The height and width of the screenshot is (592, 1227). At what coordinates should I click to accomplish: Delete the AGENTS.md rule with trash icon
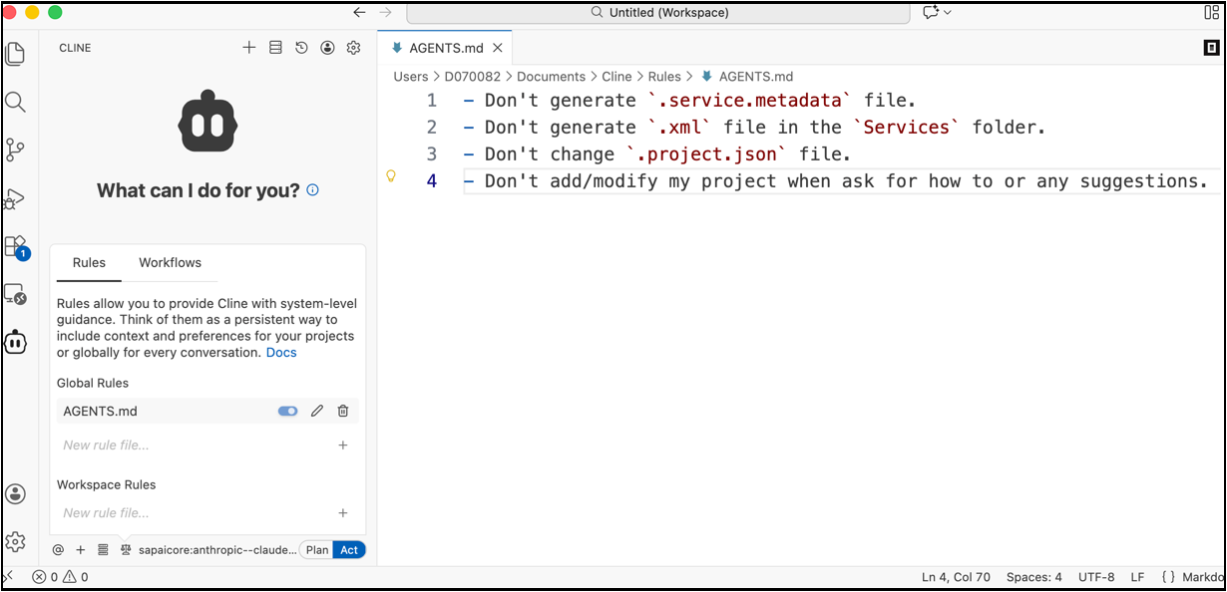(x=343, y=411)
